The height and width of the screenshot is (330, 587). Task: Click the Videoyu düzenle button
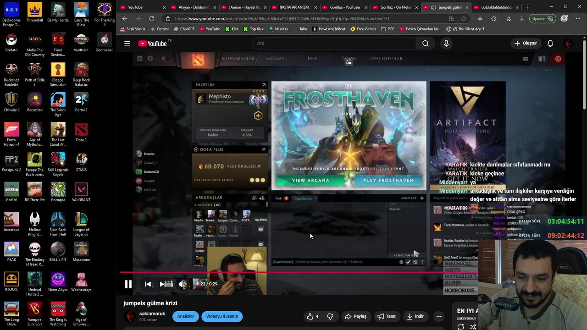tap(222, 316)
